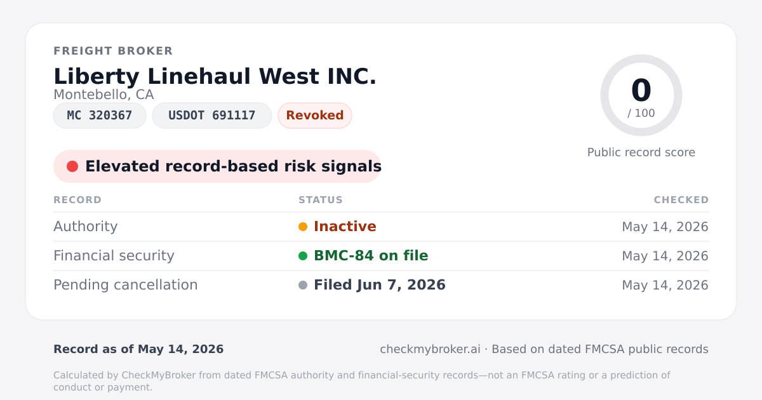Select the USDOT 691117 badge
Image resolution: width=762 pixels, height=400 pixels.
click(x=212, y=116)
